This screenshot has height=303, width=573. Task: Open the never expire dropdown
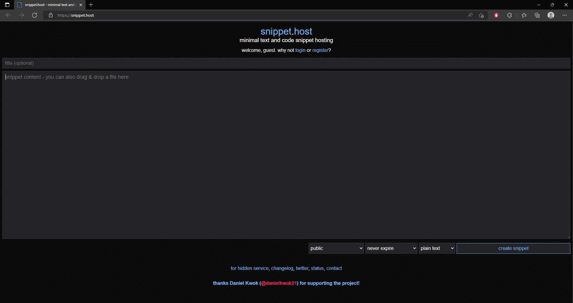point(391,248)
